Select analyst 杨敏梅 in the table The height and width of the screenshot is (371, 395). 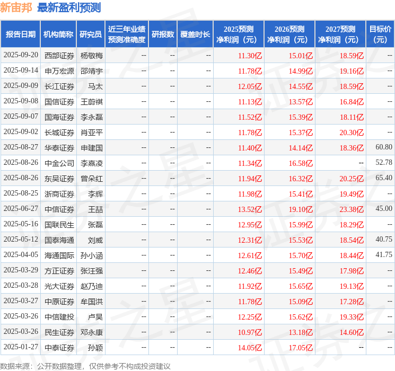point(91,56)
